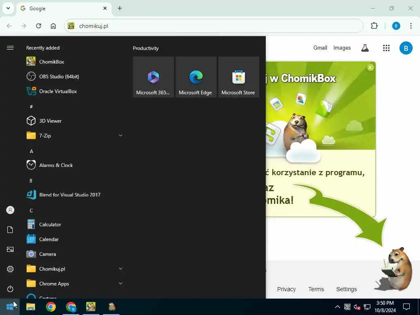Open Settings gear in Start sidebar
Screen dimensions: 420x315
click(x=10, y=269)
